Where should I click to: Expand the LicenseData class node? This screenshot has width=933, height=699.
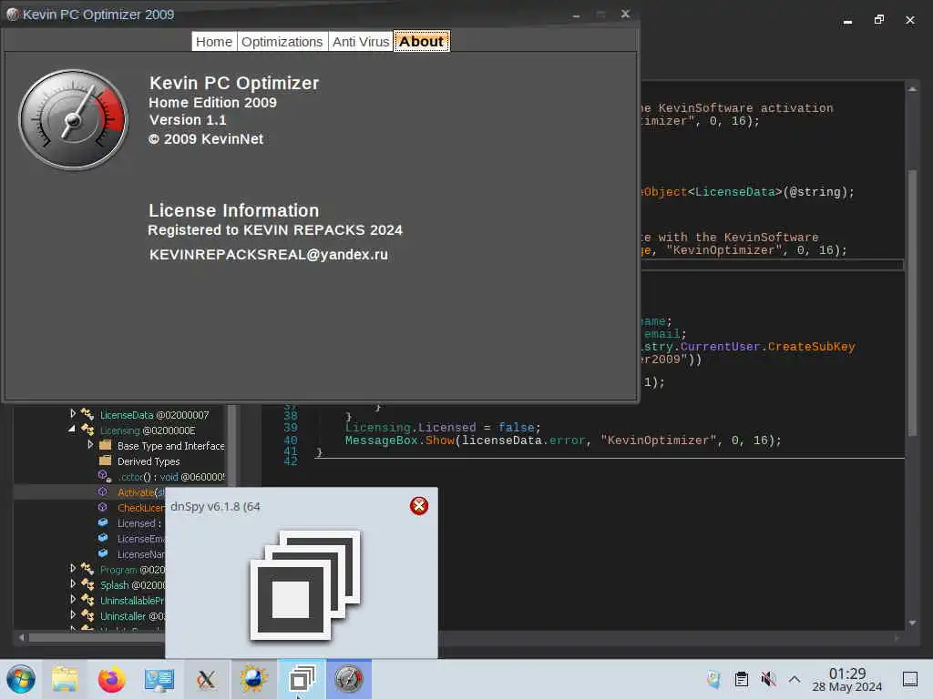tap(73, 414)
